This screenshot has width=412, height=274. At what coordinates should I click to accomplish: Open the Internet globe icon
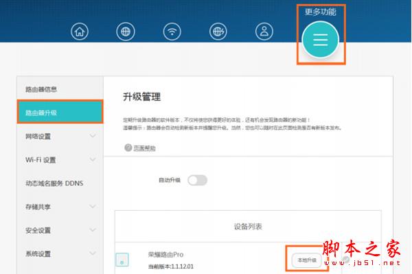tap(126, 32)
